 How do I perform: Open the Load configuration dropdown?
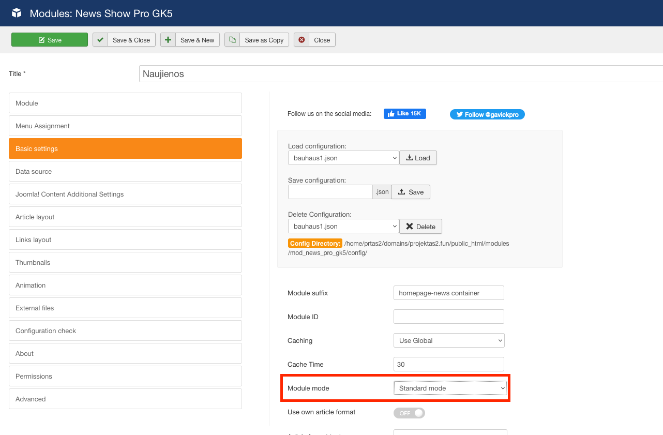pyautogui.click(x=343, y=158)
